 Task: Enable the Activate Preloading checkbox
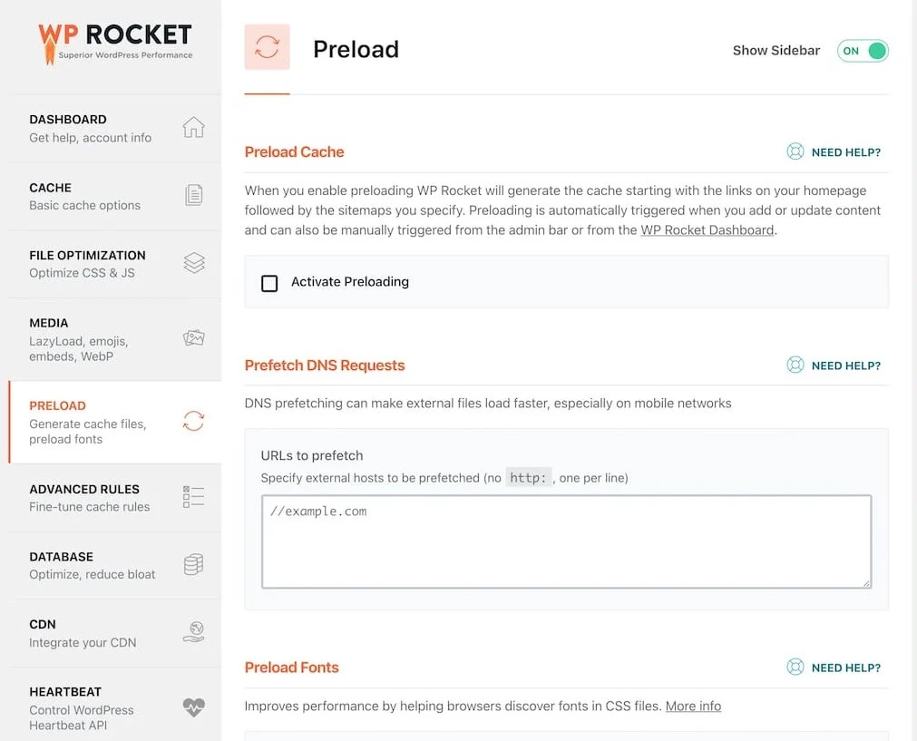pos(269,283)
